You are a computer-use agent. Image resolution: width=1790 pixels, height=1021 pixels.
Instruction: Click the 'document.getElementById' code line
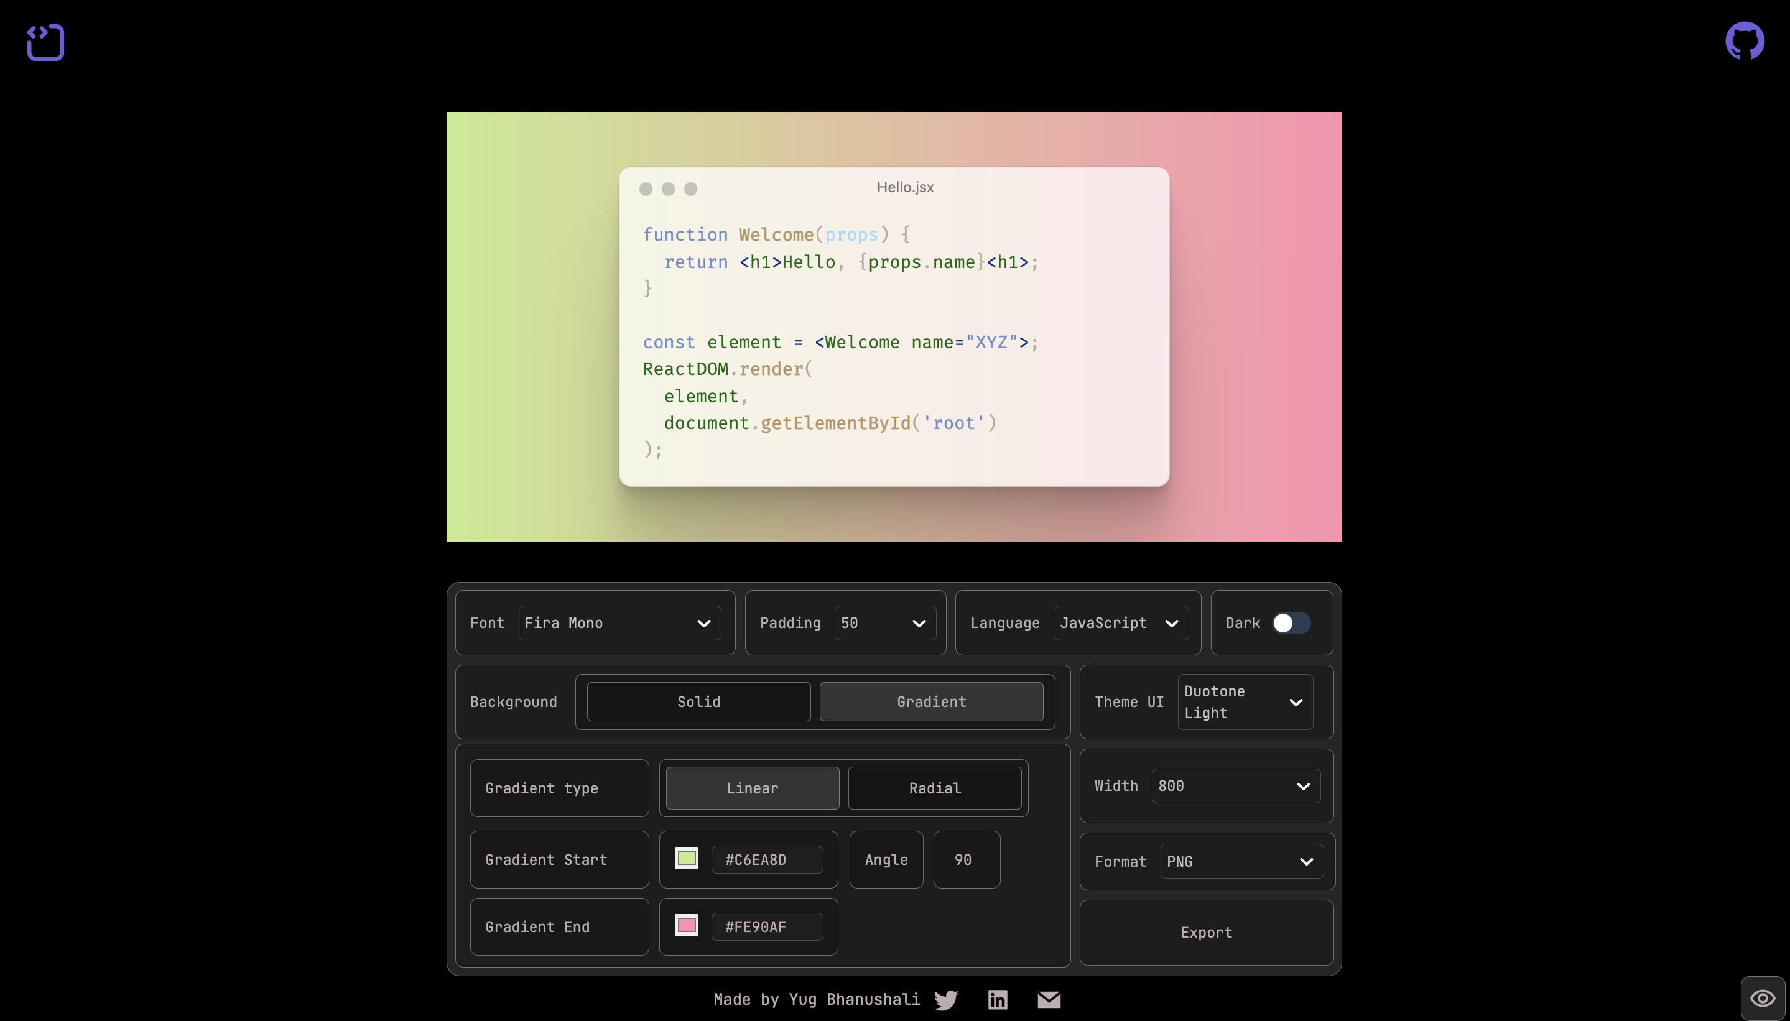(x=830, y=423)
